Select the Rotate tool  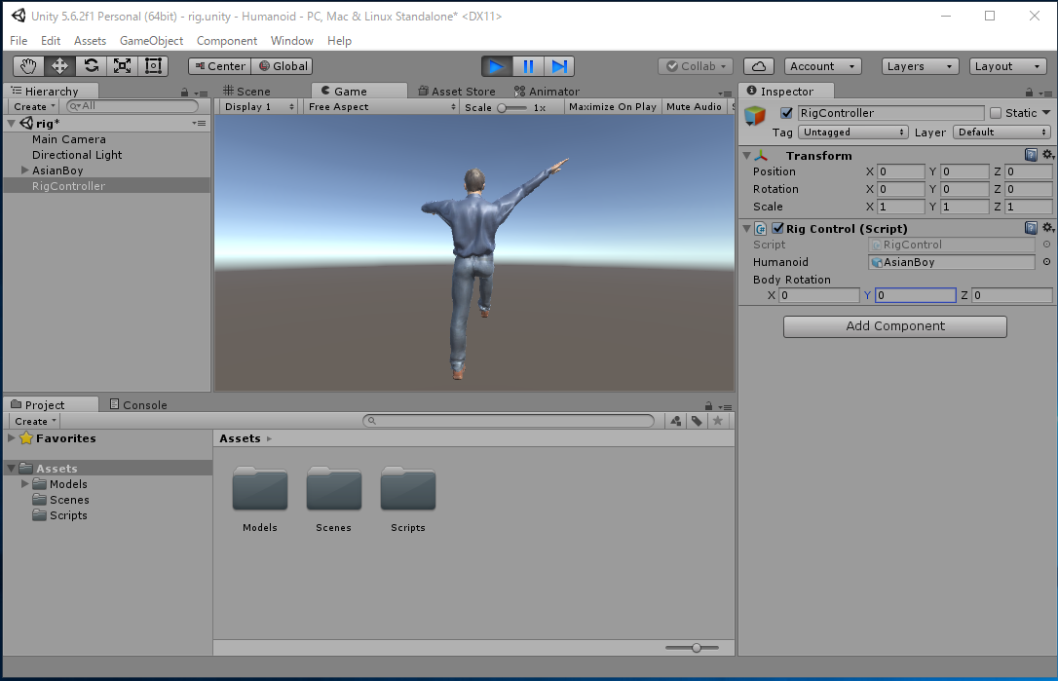coord(91,66)
